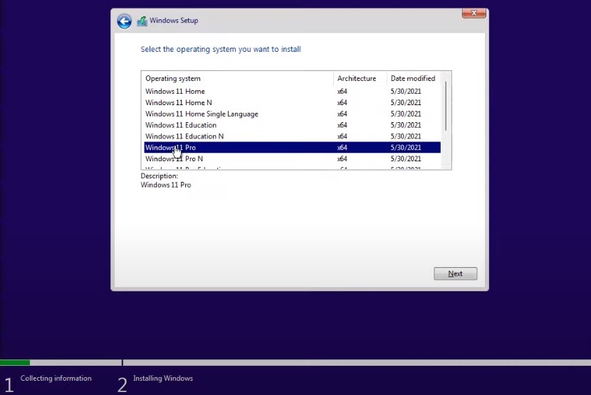Select Windows 11 Home from the list

(175, 92)
